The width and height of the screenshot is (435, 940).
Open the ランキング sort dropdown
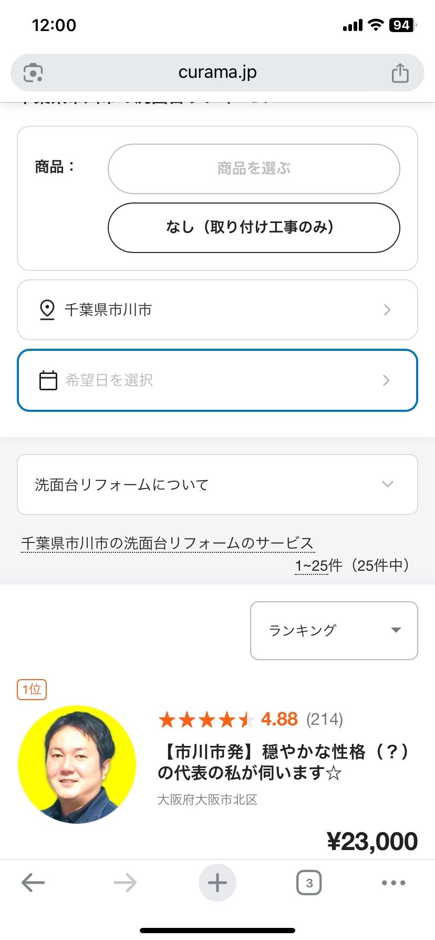pyautogui.click(x=334, y=630)
